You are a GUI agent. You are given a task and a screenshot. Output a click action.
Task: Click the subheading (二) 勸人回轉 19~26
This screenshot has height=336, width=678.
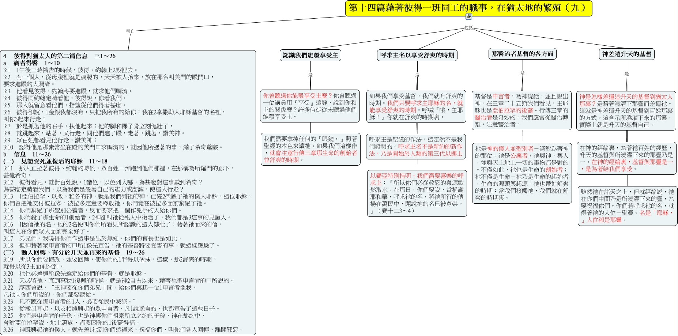tap(74, 252)
